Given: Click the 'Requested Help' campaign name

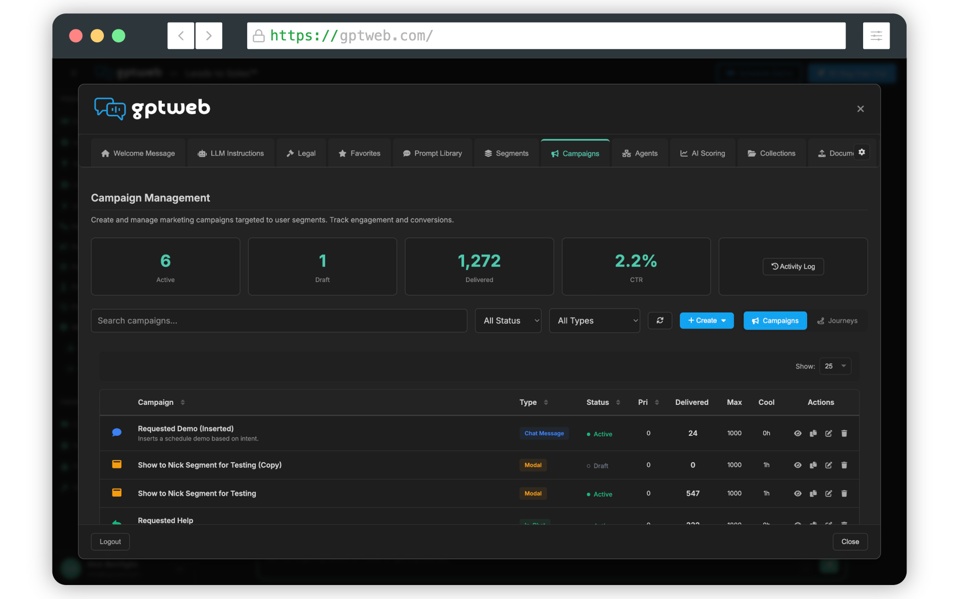Looking at the screenshot, I should point(165,520).
